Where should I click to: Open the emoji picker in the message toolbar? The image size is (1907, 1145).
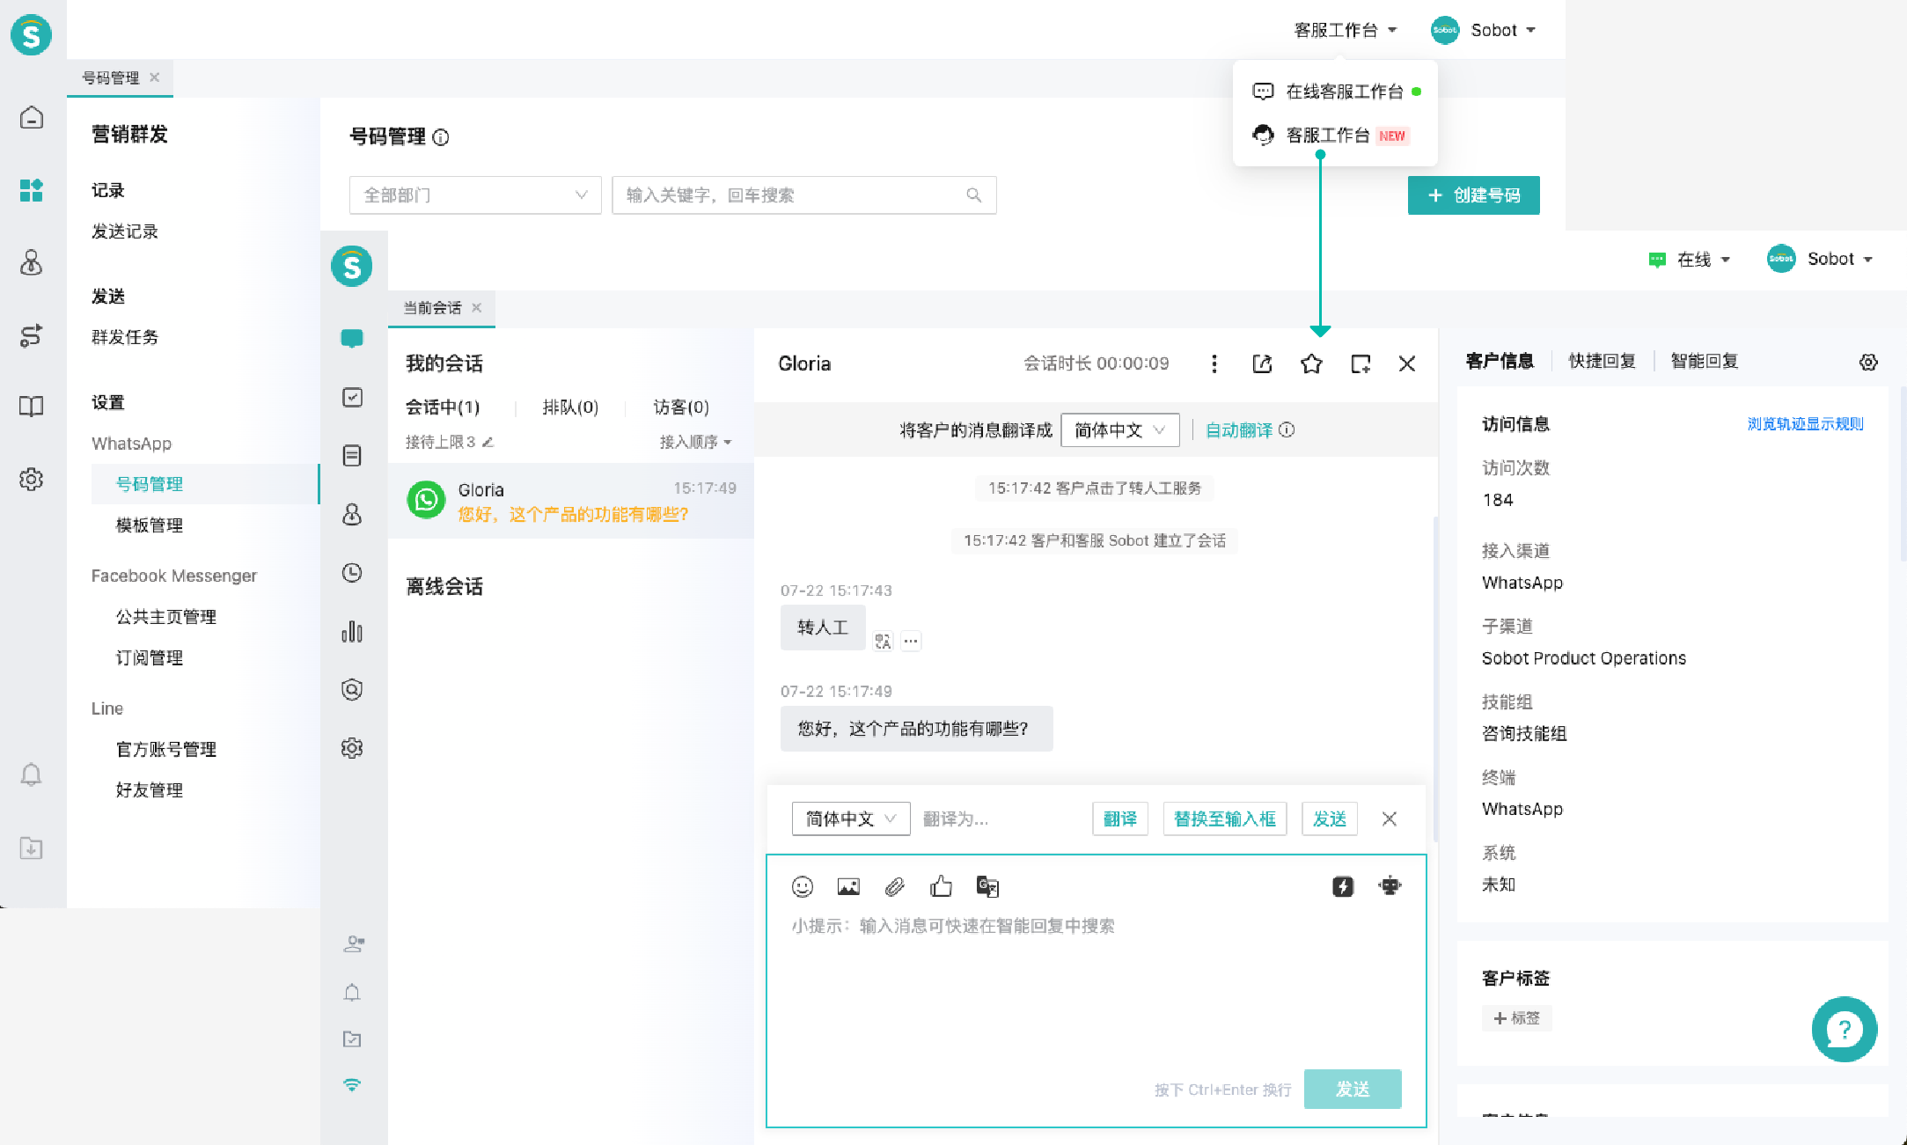click(803, 887)
